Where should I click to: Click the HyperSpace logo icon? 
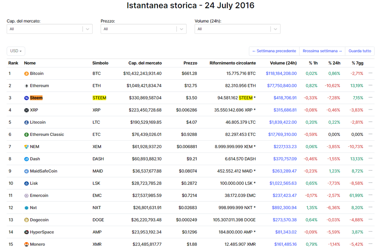(x=26, y=232)
